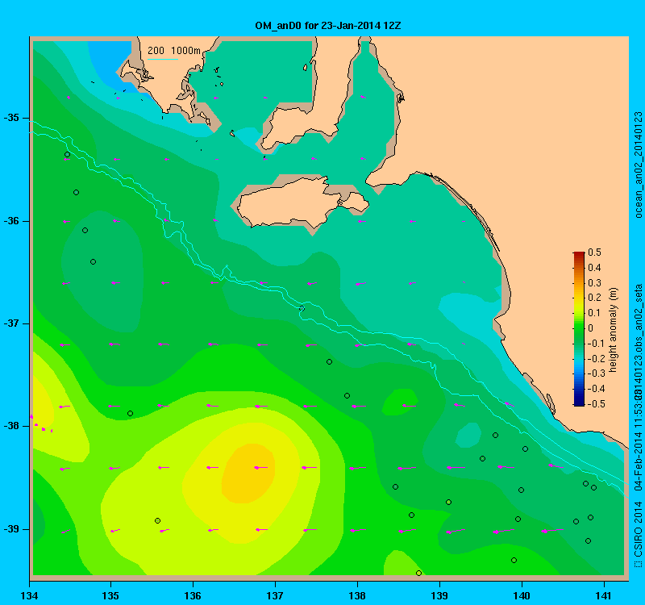This screenshot has height=605, width=645.
Task: Click the 140 longitude axis label
Action: pyautogui.click(x=522, y=596)
